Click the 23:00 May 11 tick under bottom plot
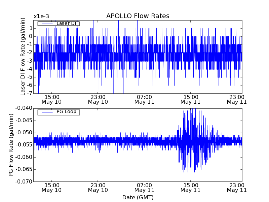The width and height of the screenshot is (269, 202). [237, 188]
